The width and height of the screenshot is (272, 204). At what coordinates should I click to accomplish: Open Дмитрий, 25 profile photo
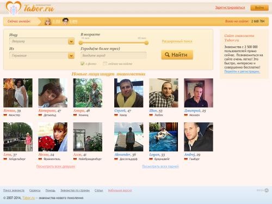tap(199, 93)
